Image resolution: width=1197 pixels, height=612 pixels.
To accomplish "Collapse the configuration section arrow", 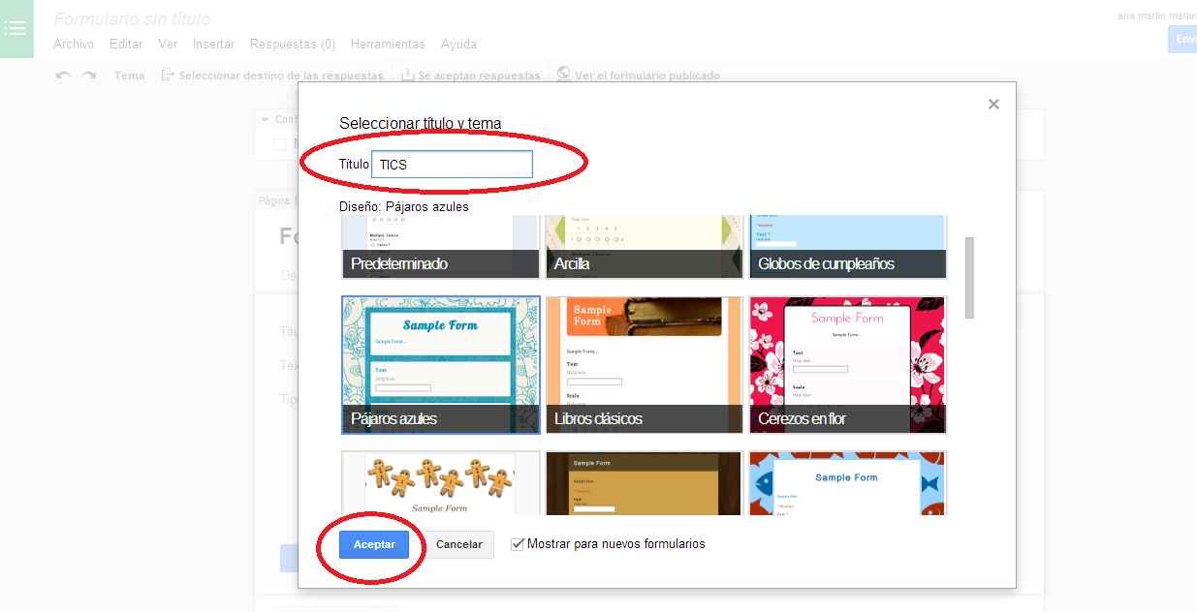I will (266, 120).
